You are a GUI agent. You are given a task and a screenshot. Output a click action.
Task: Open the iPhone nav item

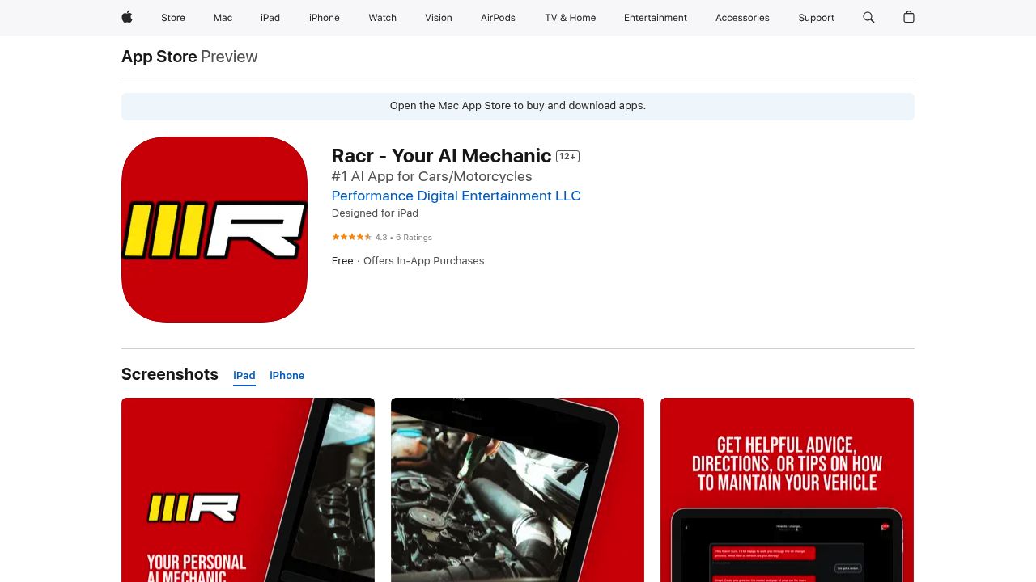click(325, 18)
